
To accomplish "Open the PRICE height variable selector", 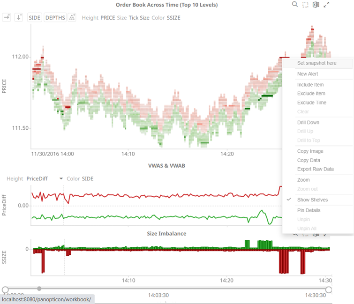I will tap(107, 18).
